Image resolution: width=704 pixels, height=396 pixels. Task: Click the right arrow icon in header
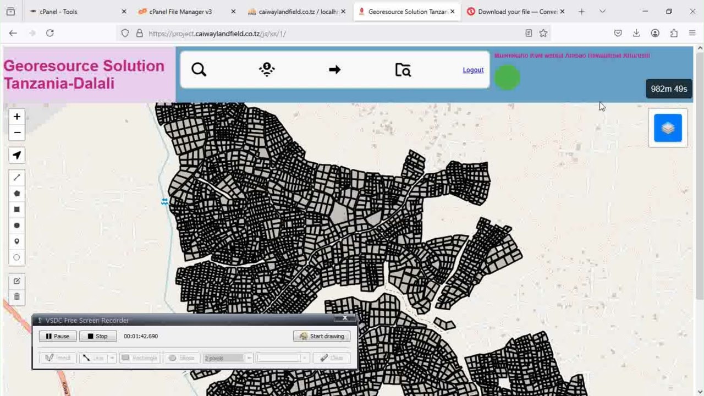335,70
